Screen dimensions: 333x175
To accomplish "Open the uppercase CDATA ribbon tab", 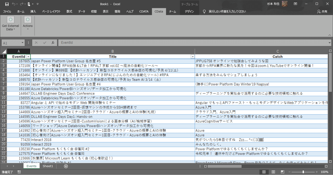I will 144,11.
